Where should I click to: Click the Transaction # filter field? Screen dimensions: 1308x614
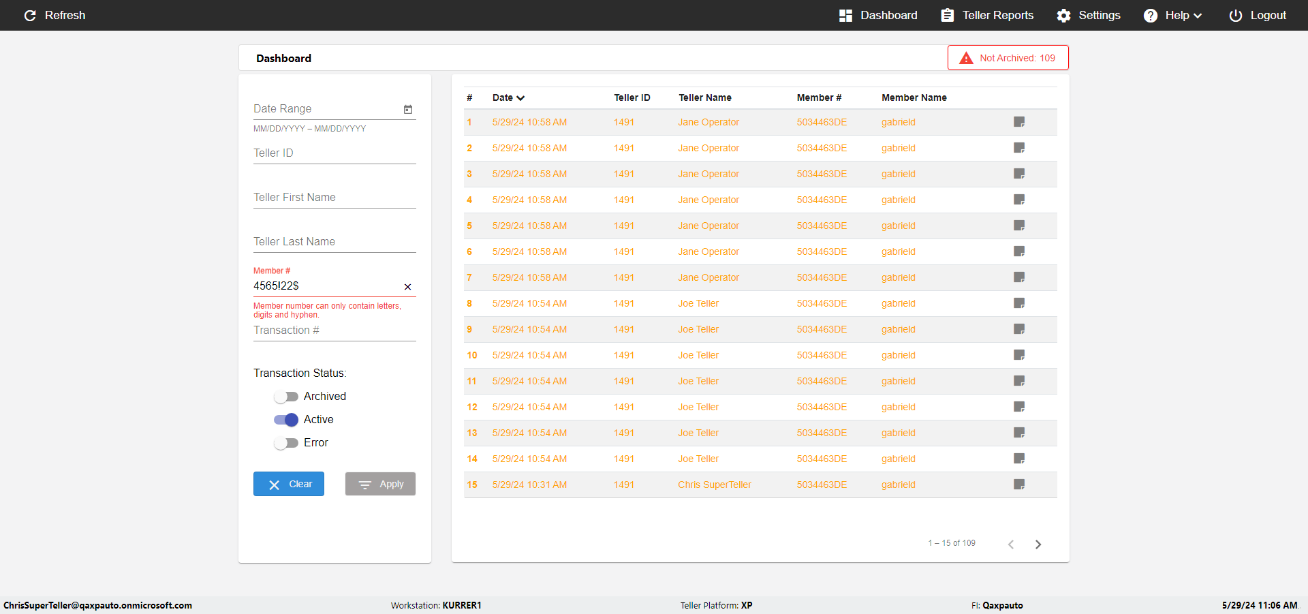pyautogui.click(x=334, y=331)
